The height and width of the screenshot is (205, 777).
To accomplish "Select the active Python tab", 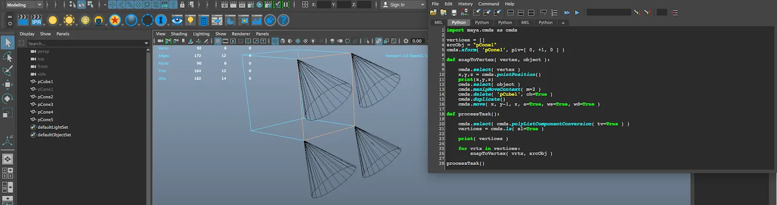I will (x=458, y=22).
